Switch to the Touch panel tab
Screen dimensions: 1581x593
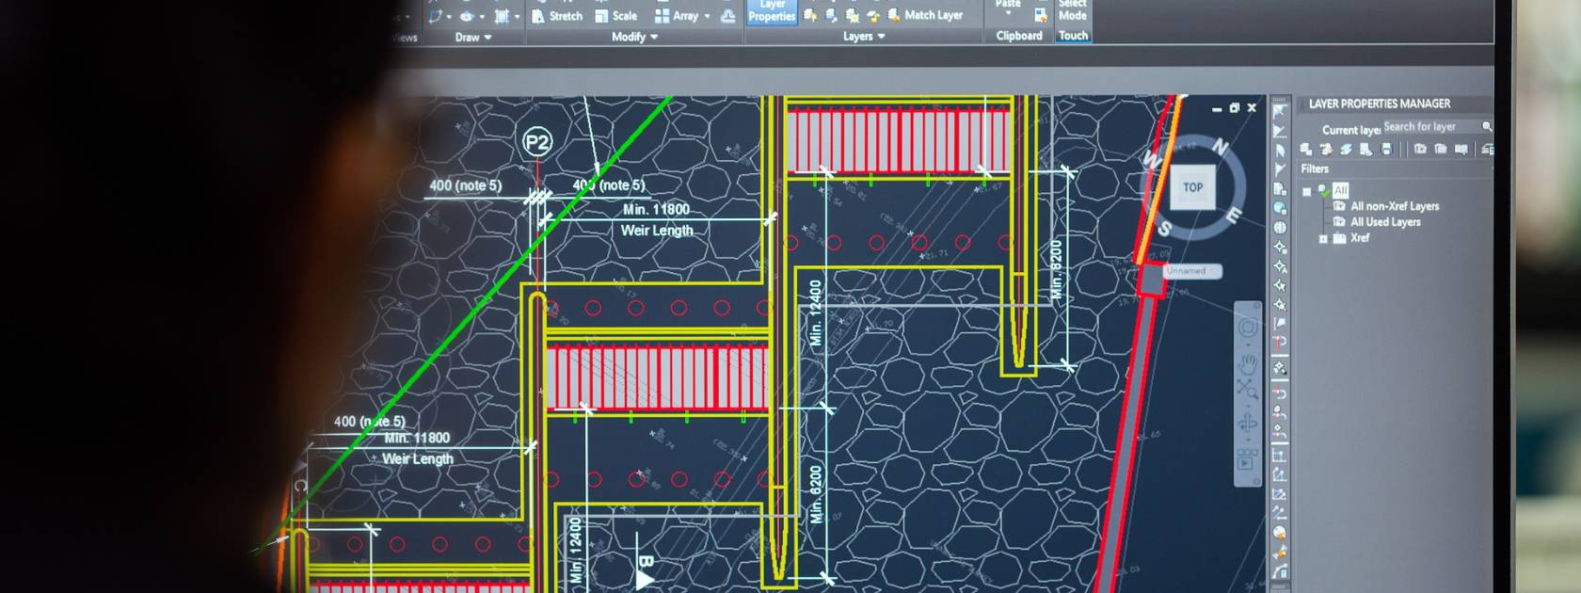point(1073,36)
